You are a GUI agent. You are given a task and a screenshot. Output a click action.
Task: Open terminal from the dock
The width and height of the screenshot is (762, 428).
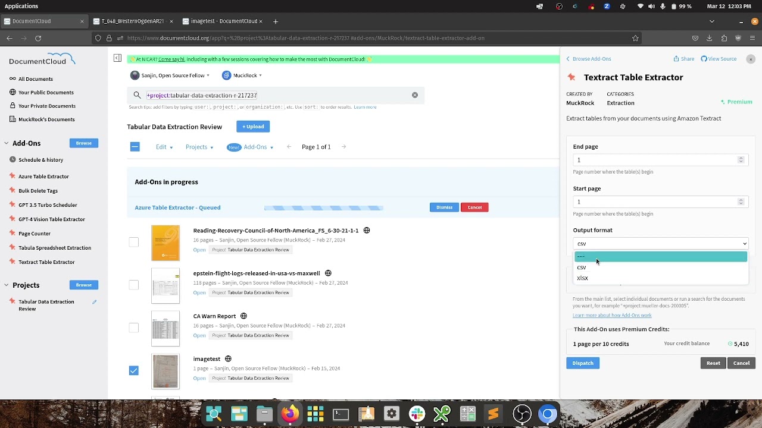[x=341, y=414]
